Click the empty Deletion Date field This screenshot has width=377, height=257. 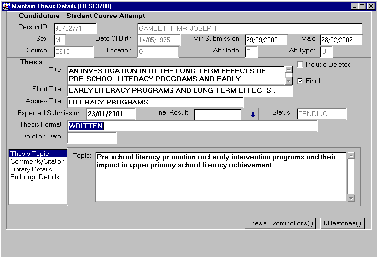click(x=92, y=138)
